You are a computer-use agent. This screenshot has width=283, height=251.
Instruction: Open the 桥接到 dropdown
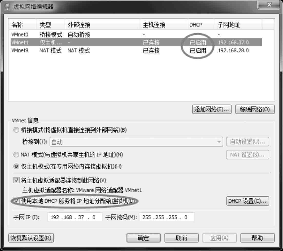point(136,142)
